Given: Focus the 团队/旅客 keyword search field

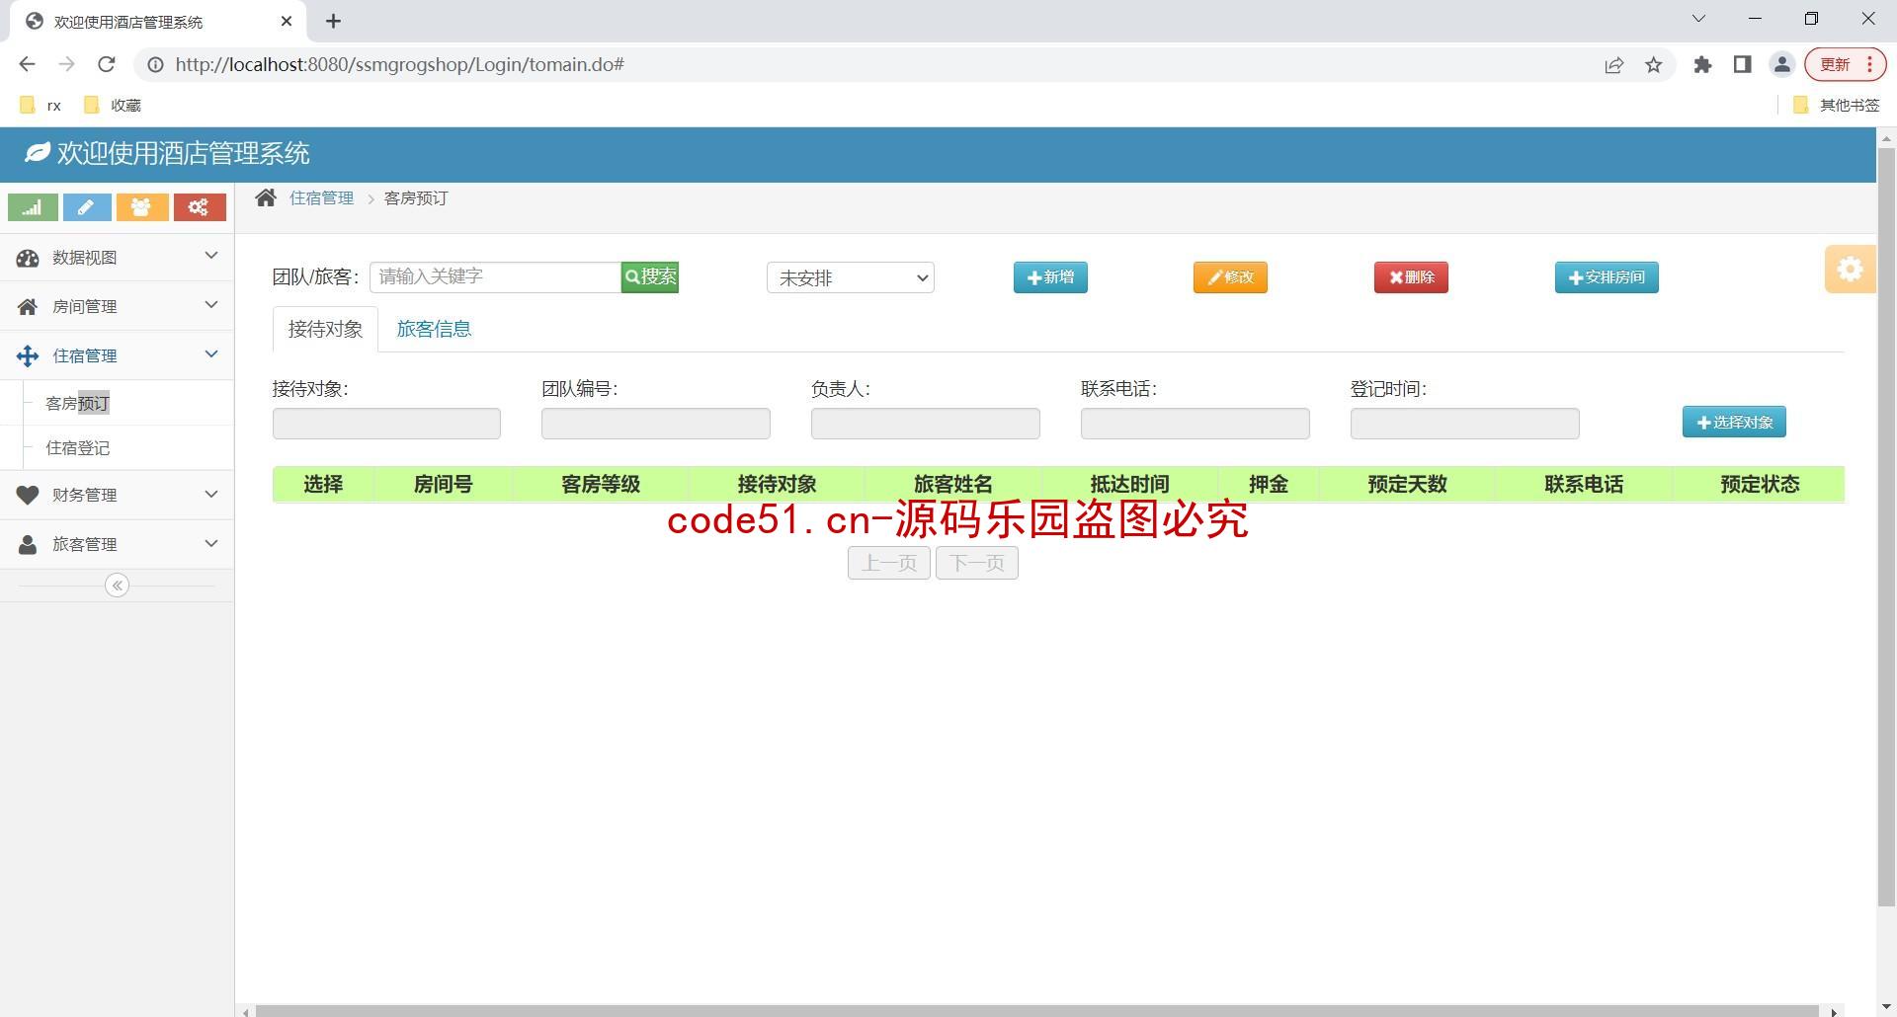Looking at the screenshot, I should (x=495, y=276).
